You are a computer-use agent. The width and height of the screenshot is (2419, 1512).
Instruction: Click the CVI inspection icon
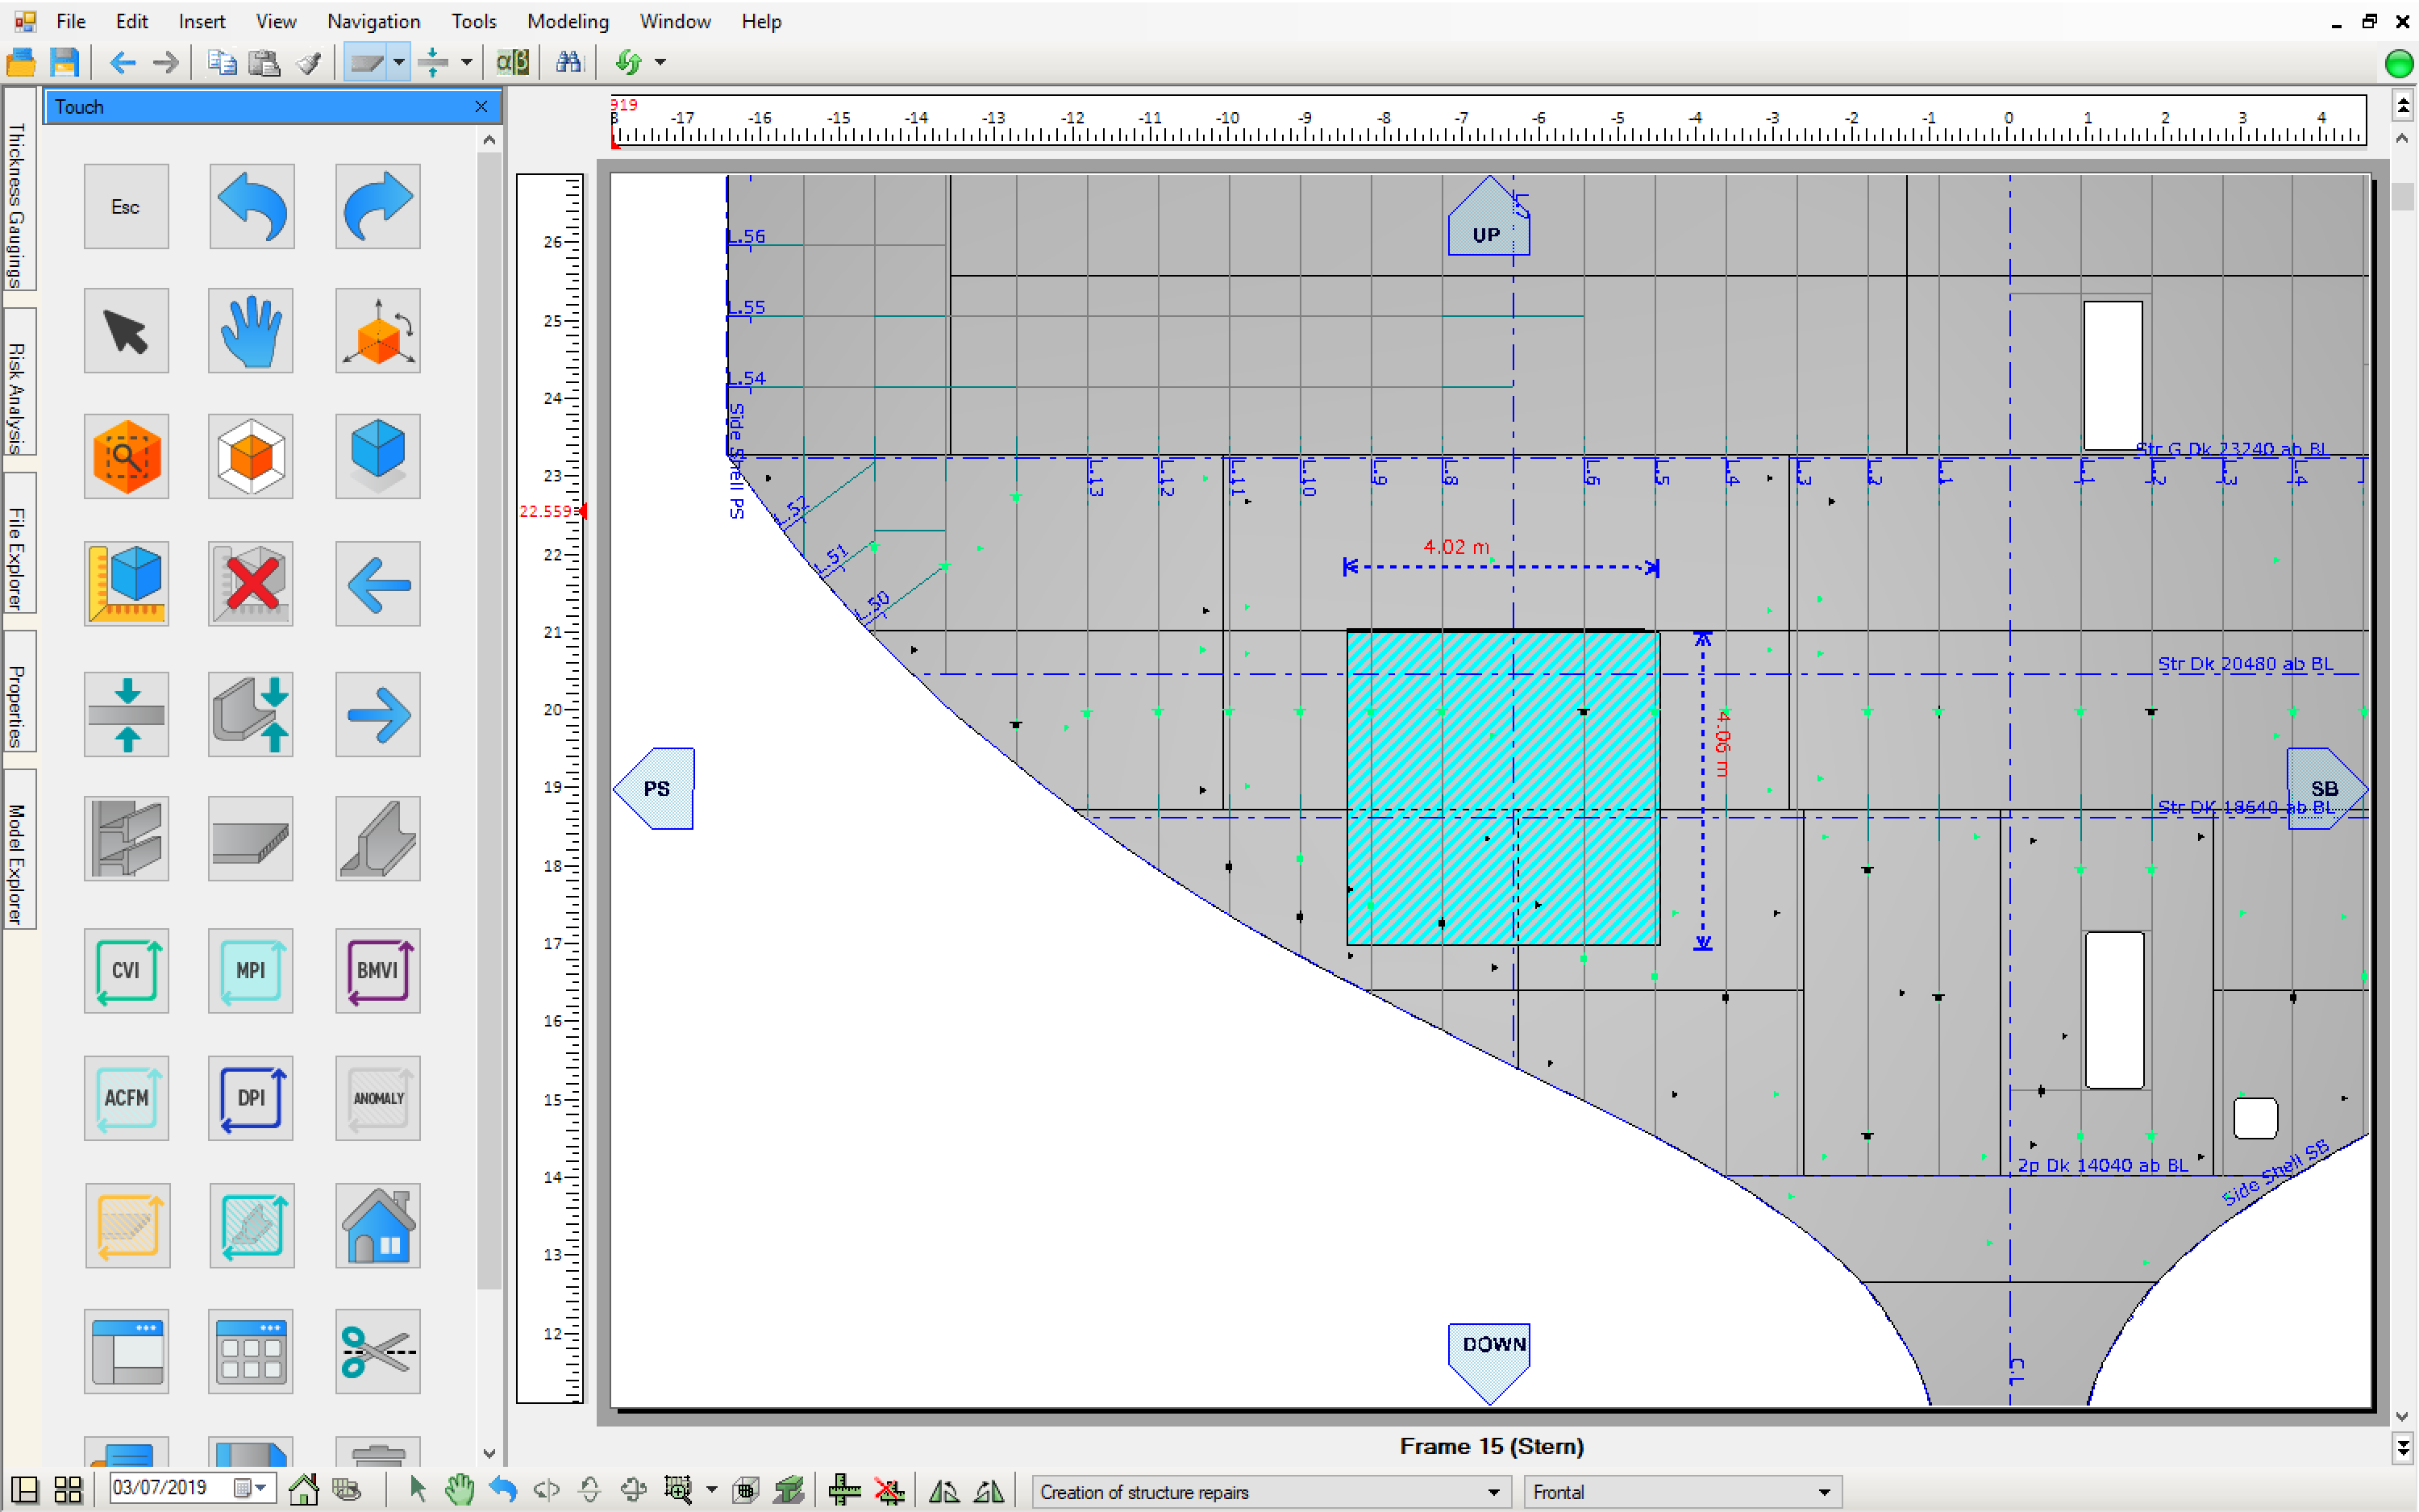126,970
